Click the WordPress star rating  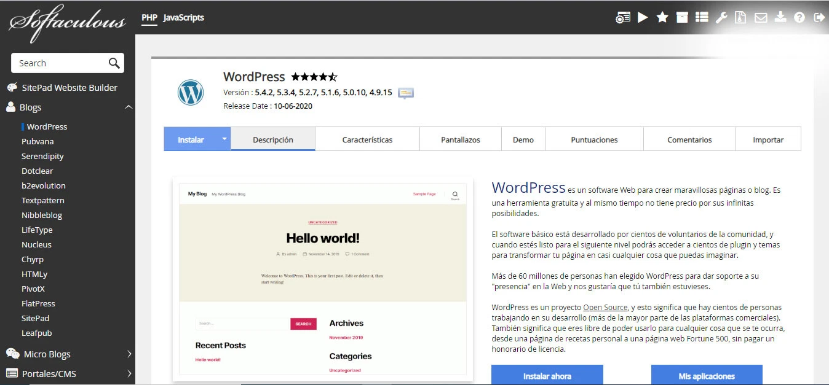314,77
